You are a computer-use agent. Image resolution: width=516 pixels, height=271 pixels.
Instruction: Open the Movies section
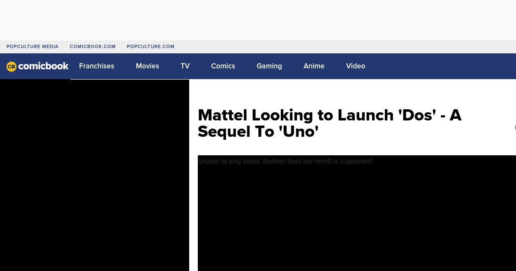tap(147, 66)
